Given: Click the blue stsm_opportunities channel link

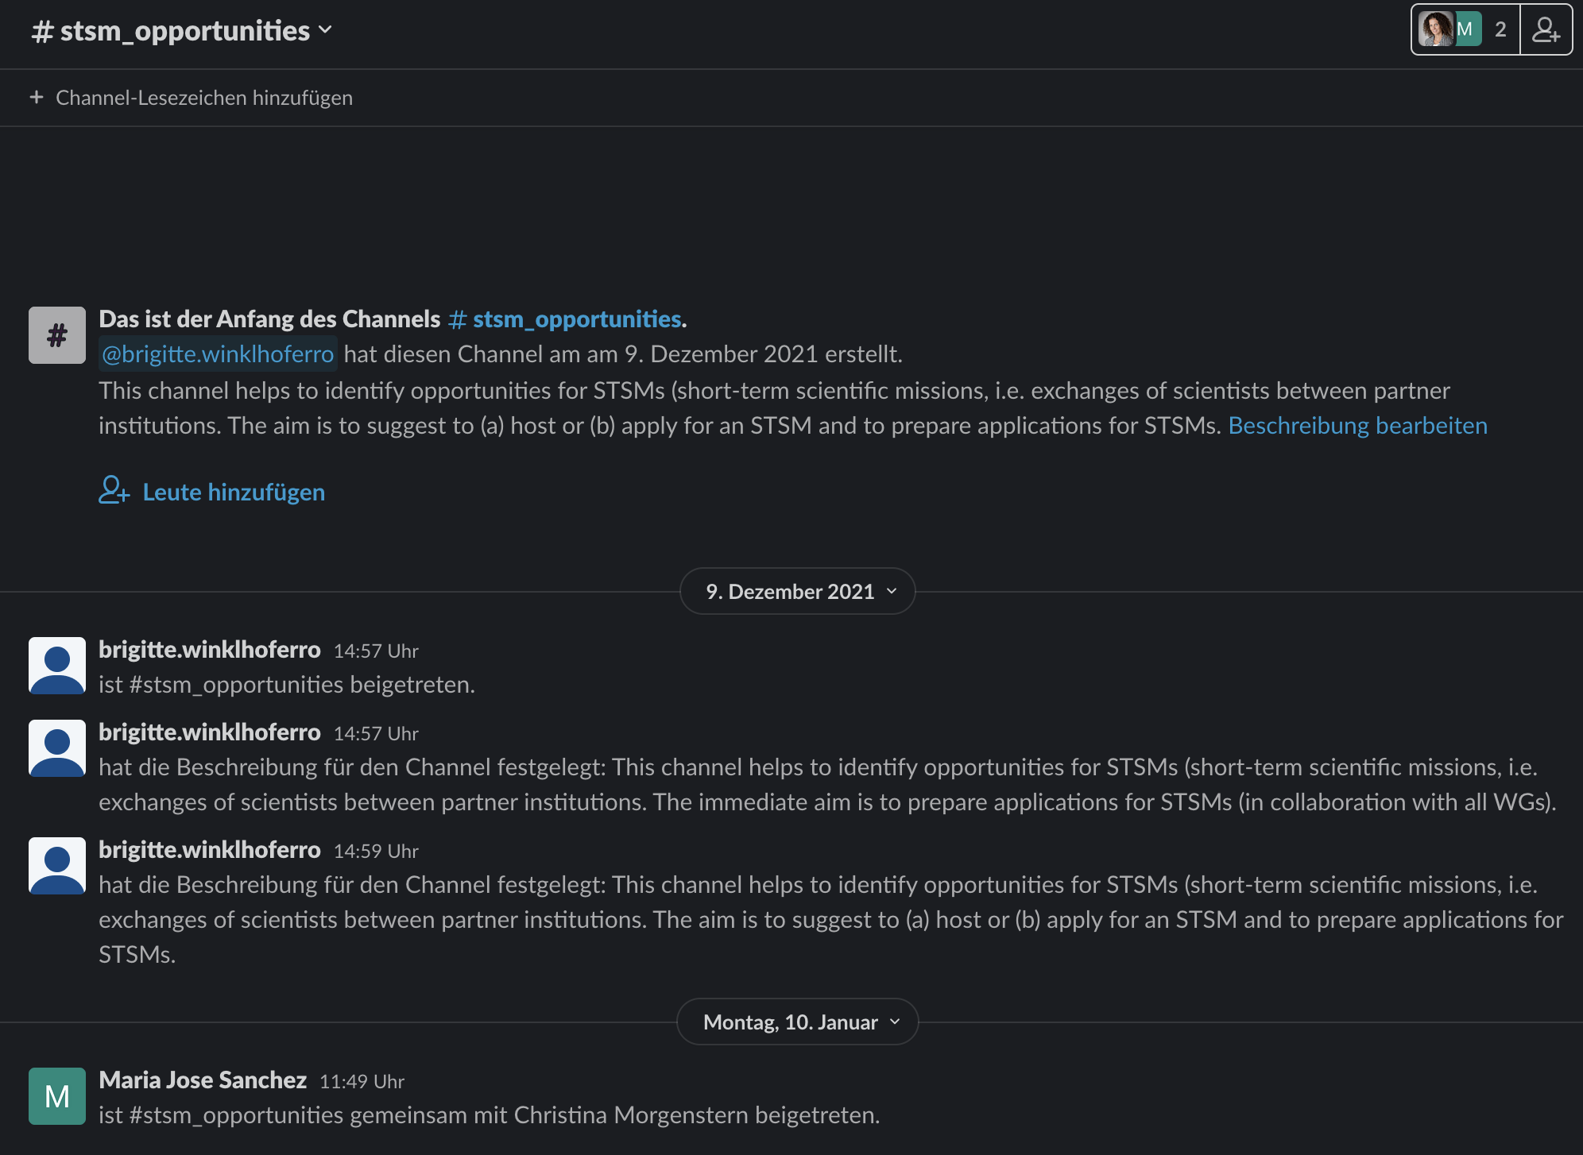Looking at the screenshot, I should 566,319.
